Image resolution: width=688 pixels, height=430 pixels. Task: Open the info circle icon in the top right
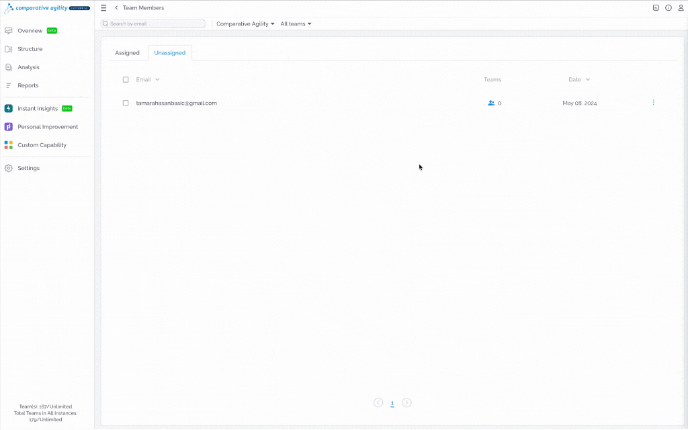click(x=669, y=8)
